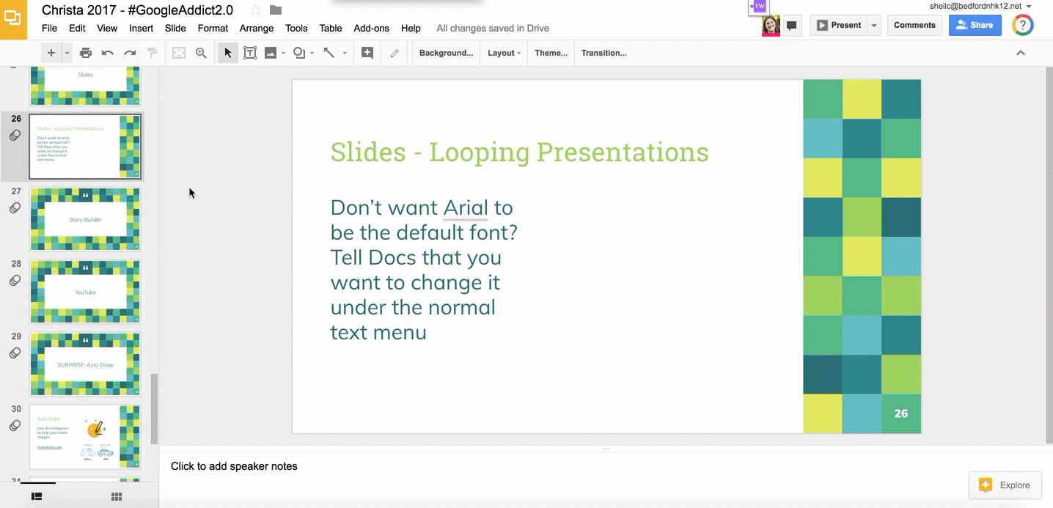
Task: Switch to grid view of slides
Action: [x=117, y=496]
